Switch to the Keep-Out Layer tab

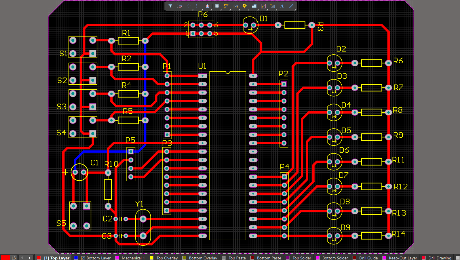click(x=403, y=258)
